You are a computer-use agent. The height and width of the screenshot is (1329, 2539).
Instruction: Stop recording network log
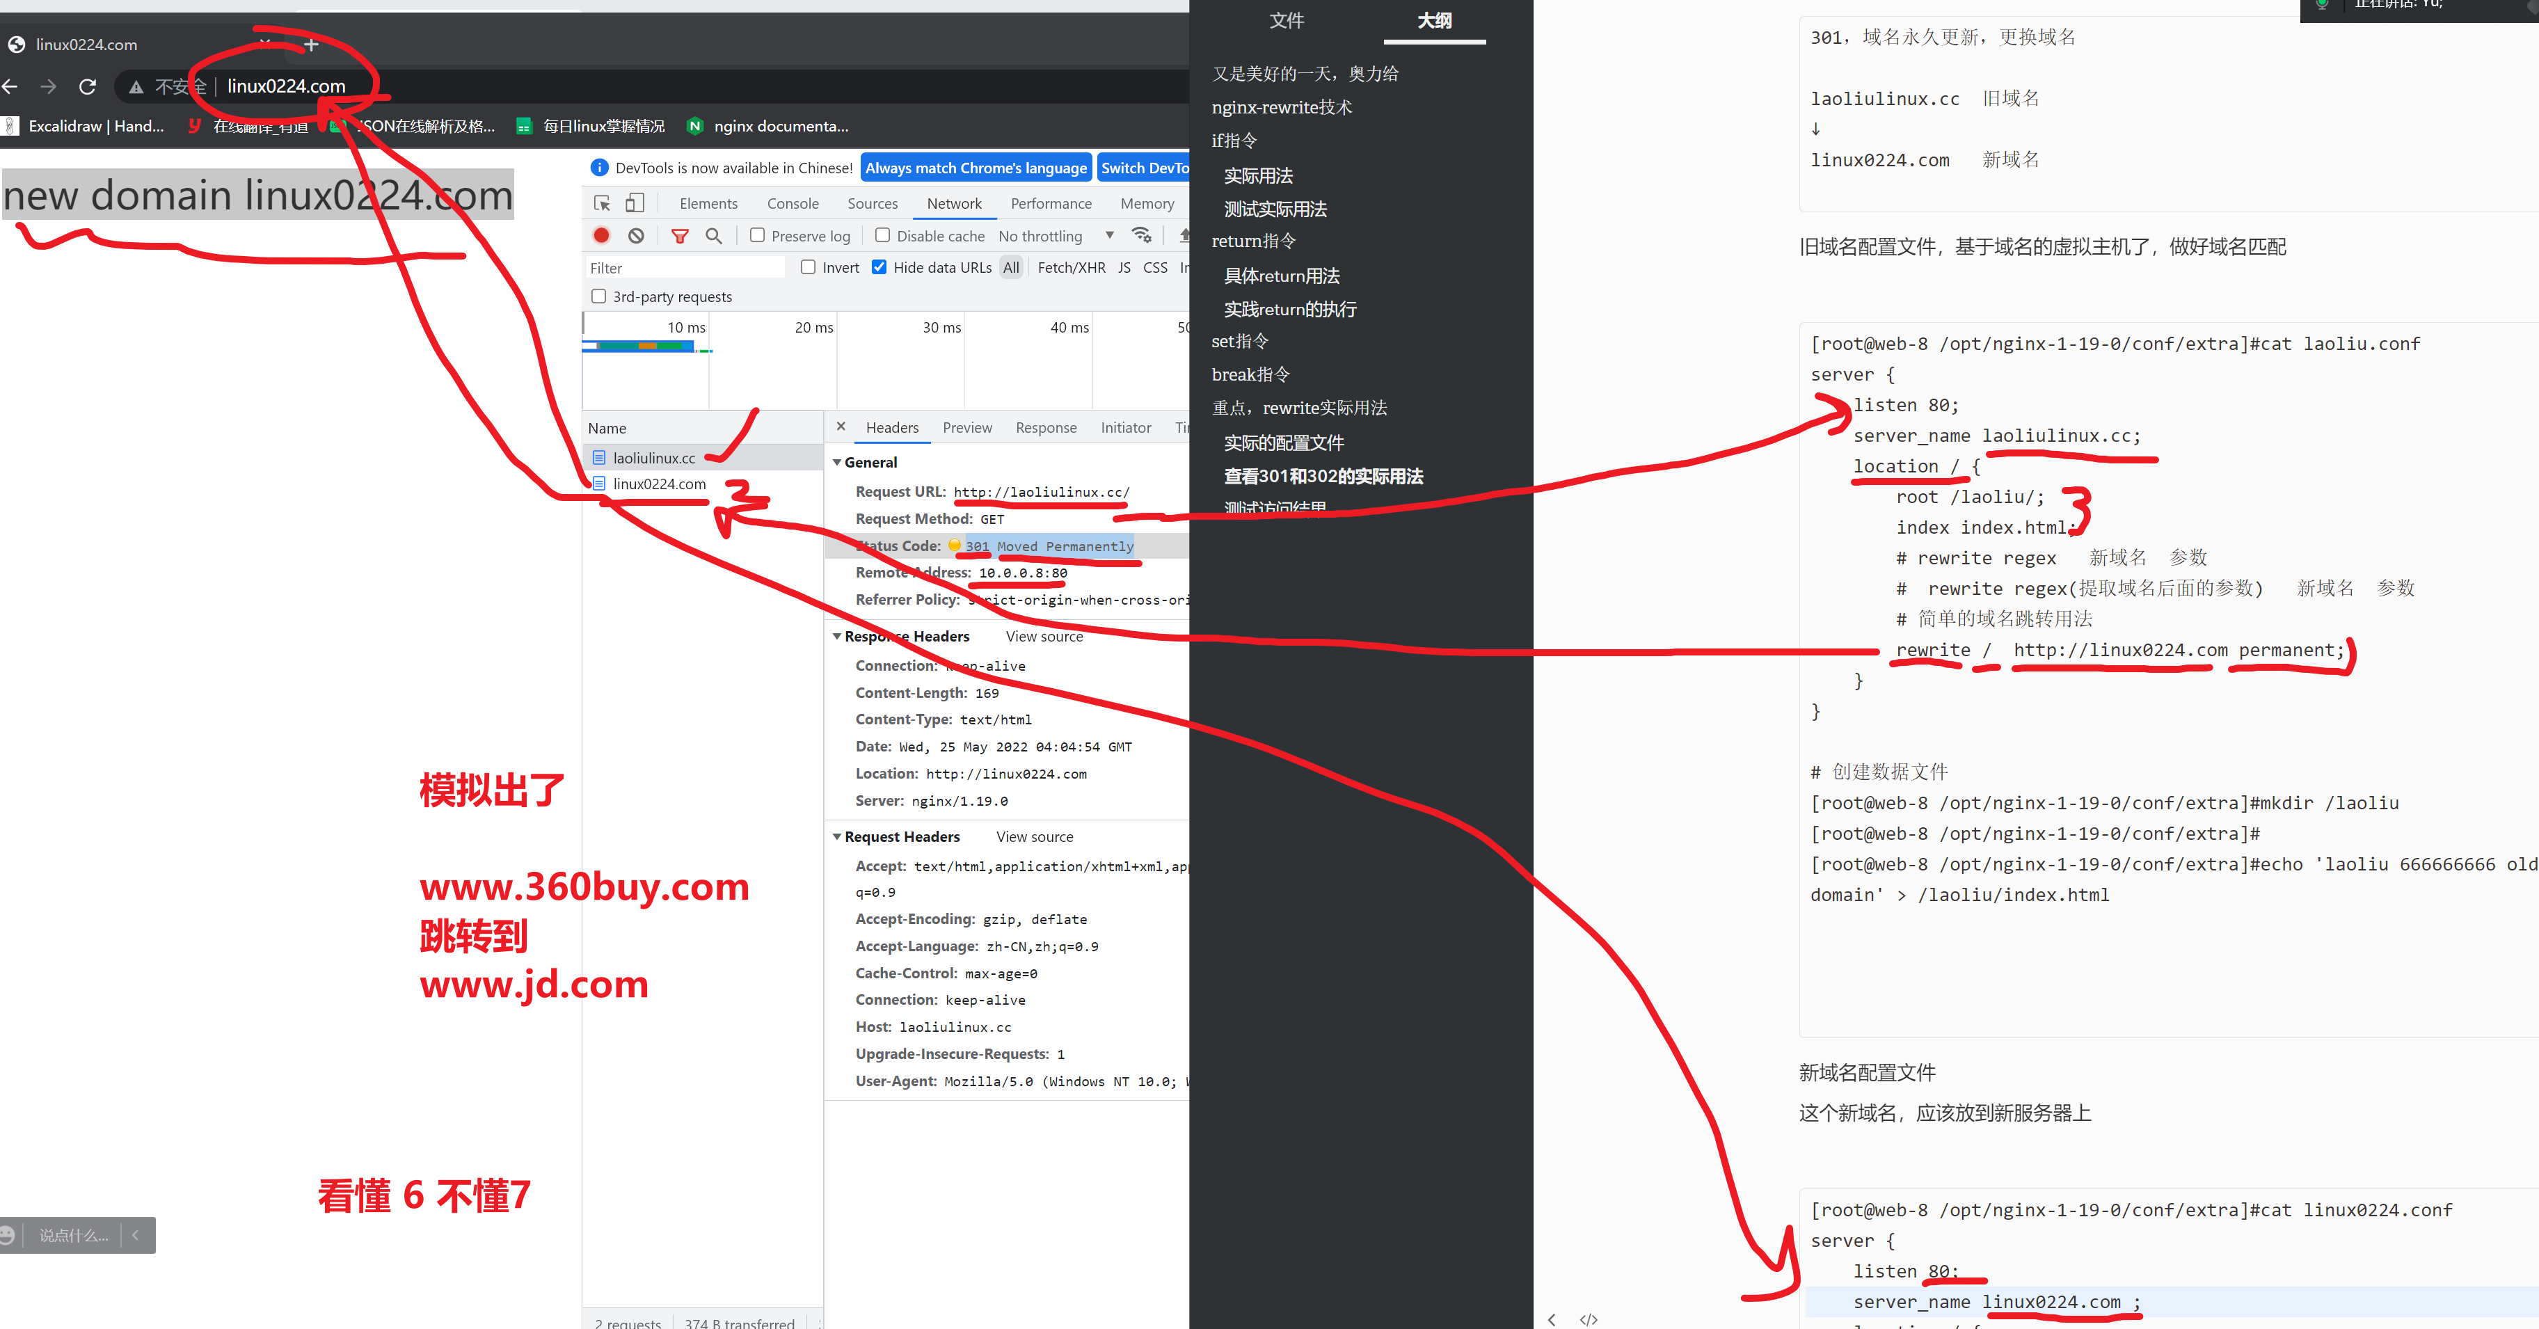[601, 236]
